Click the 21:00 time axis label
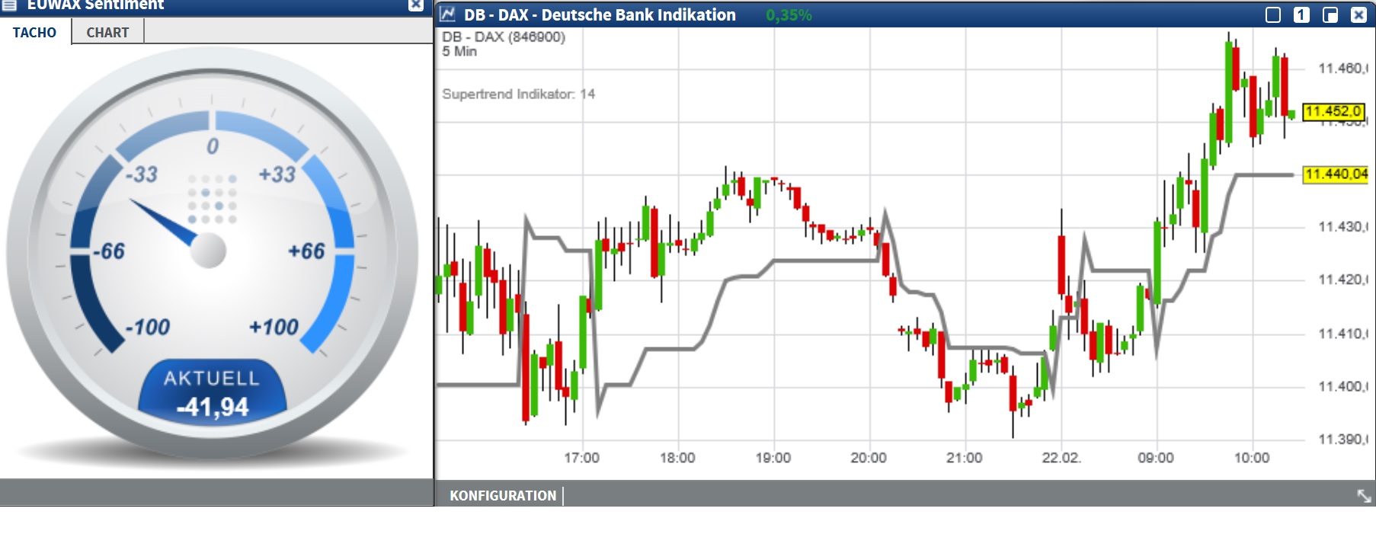 [x=965, y=458]
